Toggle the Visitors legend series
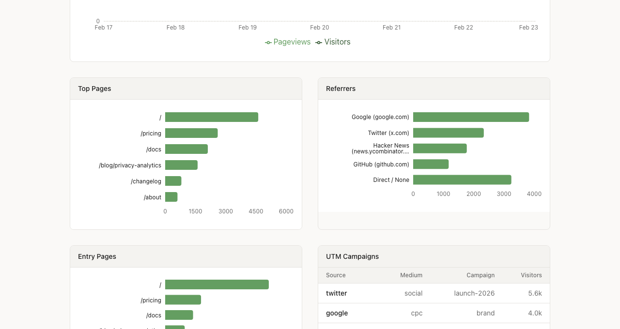This screenshot has width=620, height=329. coord(333,42)
